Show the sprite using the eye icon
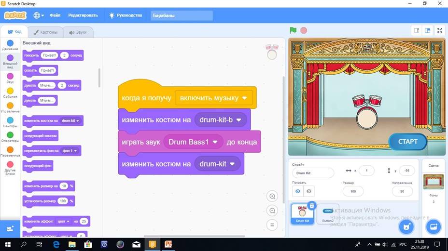The height and width of the screenshot is (251, 448). click(x=297, y=191)
